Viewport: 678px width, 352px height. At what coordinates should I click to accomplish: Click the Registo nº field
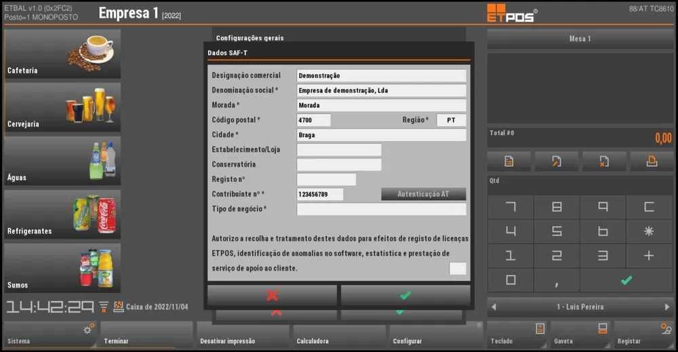pyautogui.click(x=327, y=180)
